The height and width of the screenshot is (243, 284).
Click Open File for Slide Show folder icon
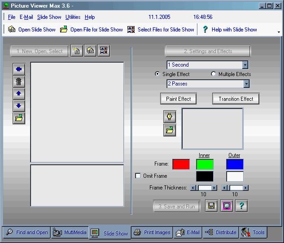(x=64, y=29)
